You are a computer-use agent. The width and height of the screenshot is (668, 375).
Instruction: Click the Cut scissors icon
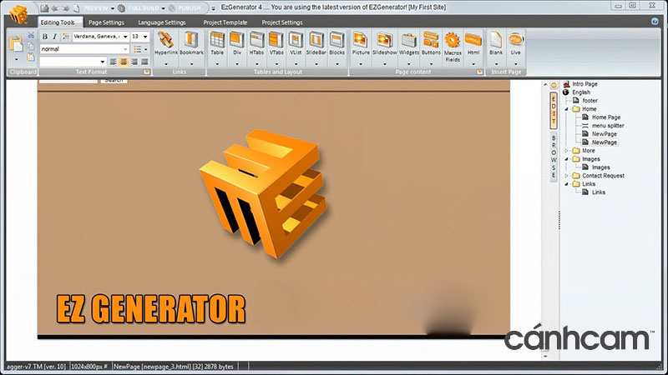[31, 35]
